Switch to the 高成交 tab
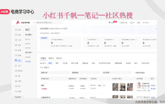The height and width of the screenshot is (104, 165). tap(51, 58)
